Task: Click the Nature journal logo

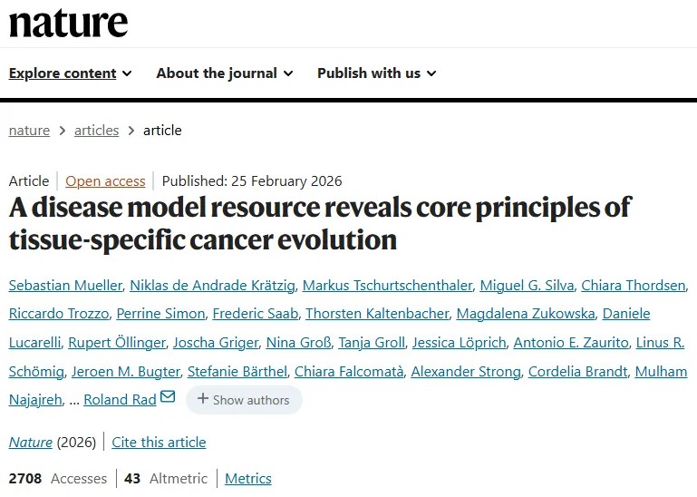Action: [x=68, y=22]
